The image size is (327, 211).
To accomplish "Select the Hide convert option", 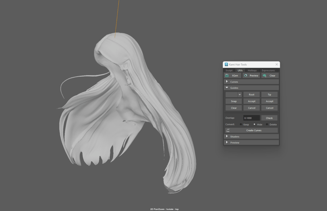I will (x=255, y=124).
